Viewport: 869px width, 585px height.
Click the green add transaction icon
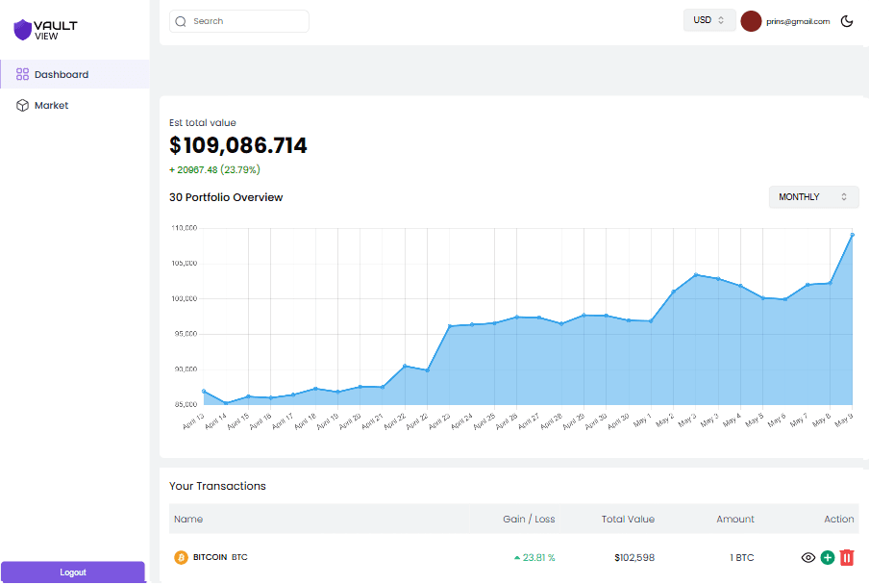pyautogui.click(x=828, y=557)
